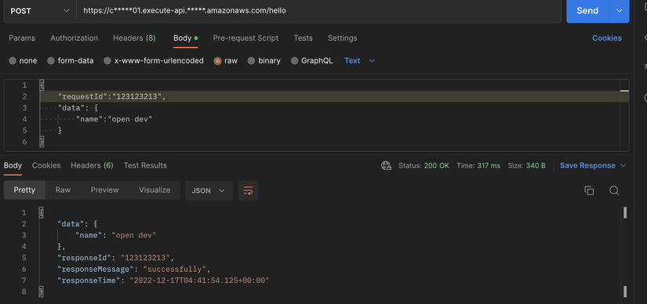Open the JSON response format dropdown
Viewport: 647px width, 304px height.
point(209,190)
